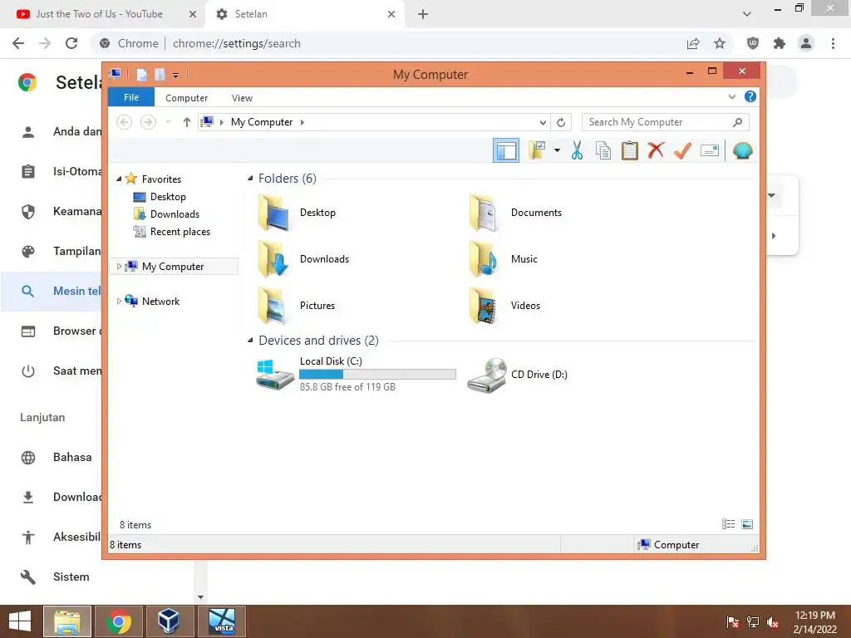The image size is (851, 638).
Task: Open Chrome extensions puzzle icon
Action: click(x=780, y=43)
